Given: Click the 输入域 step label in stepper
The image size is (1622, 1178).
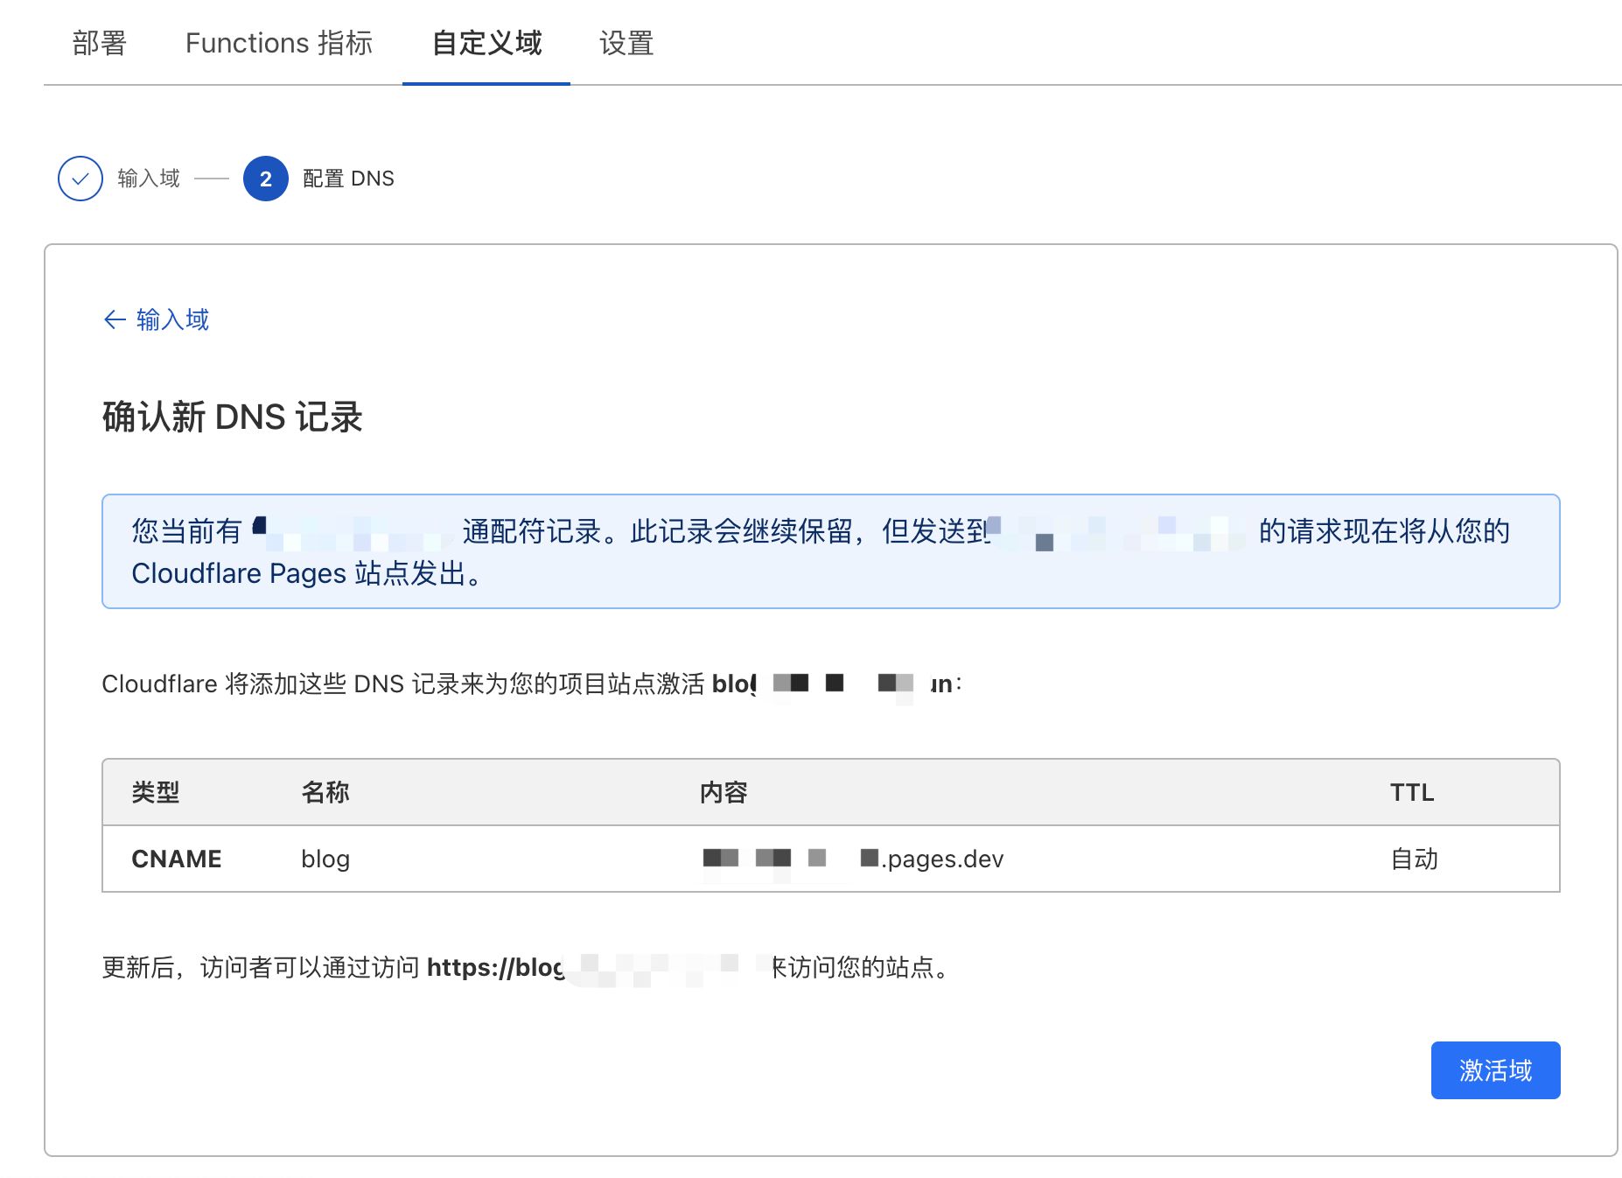Looking at the screenshot, I should pyautogui.click(x=149, y=179).
